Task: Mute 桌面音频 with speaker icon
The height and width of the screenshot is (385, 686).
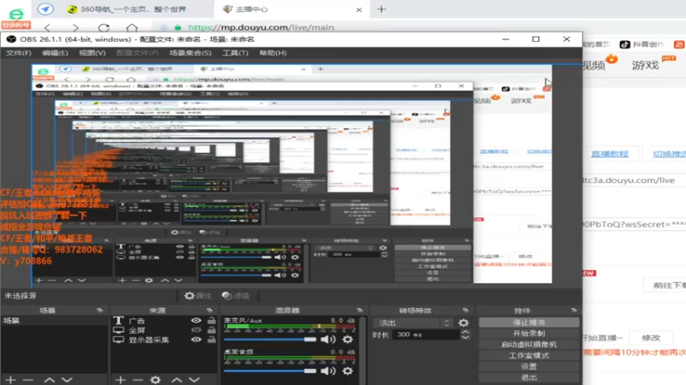Action: 328,370
